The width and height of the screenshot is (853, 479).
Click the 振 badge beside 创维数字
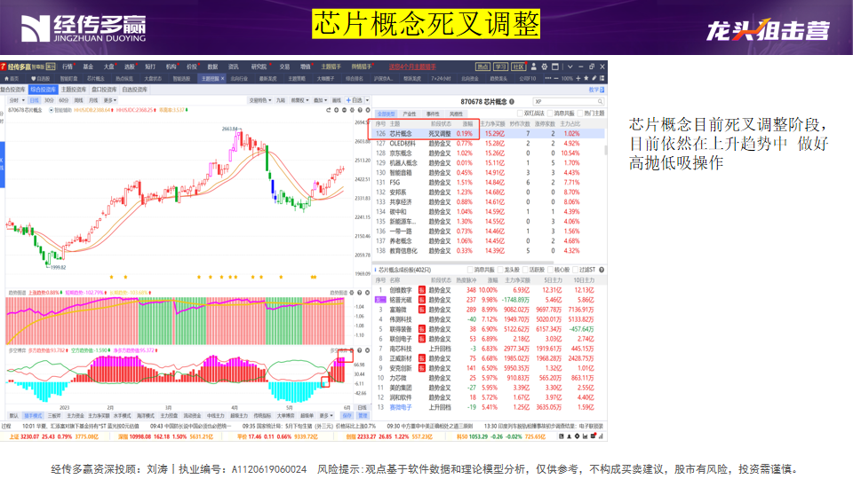point(421,290)
